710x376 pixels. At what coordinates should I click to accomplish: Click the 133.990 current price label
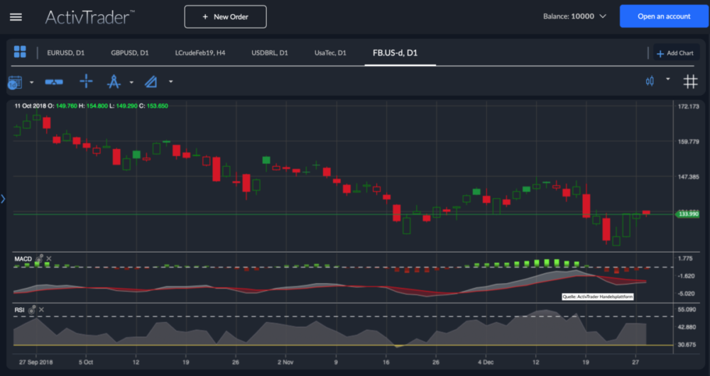687,214
